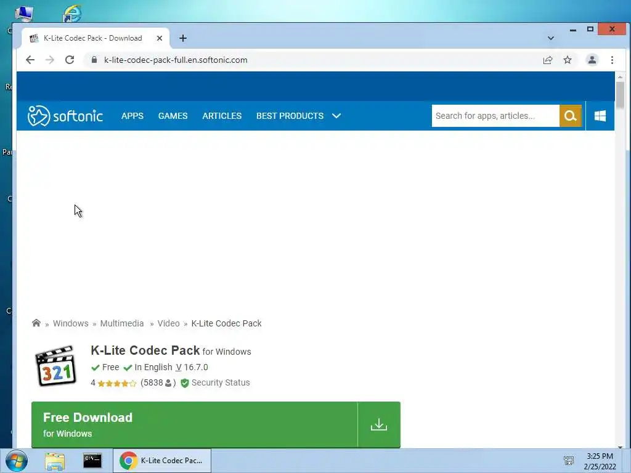The image size is (631, 473).
Task: Open the ARTICLES menu
Action: click(x=222, y=116)
